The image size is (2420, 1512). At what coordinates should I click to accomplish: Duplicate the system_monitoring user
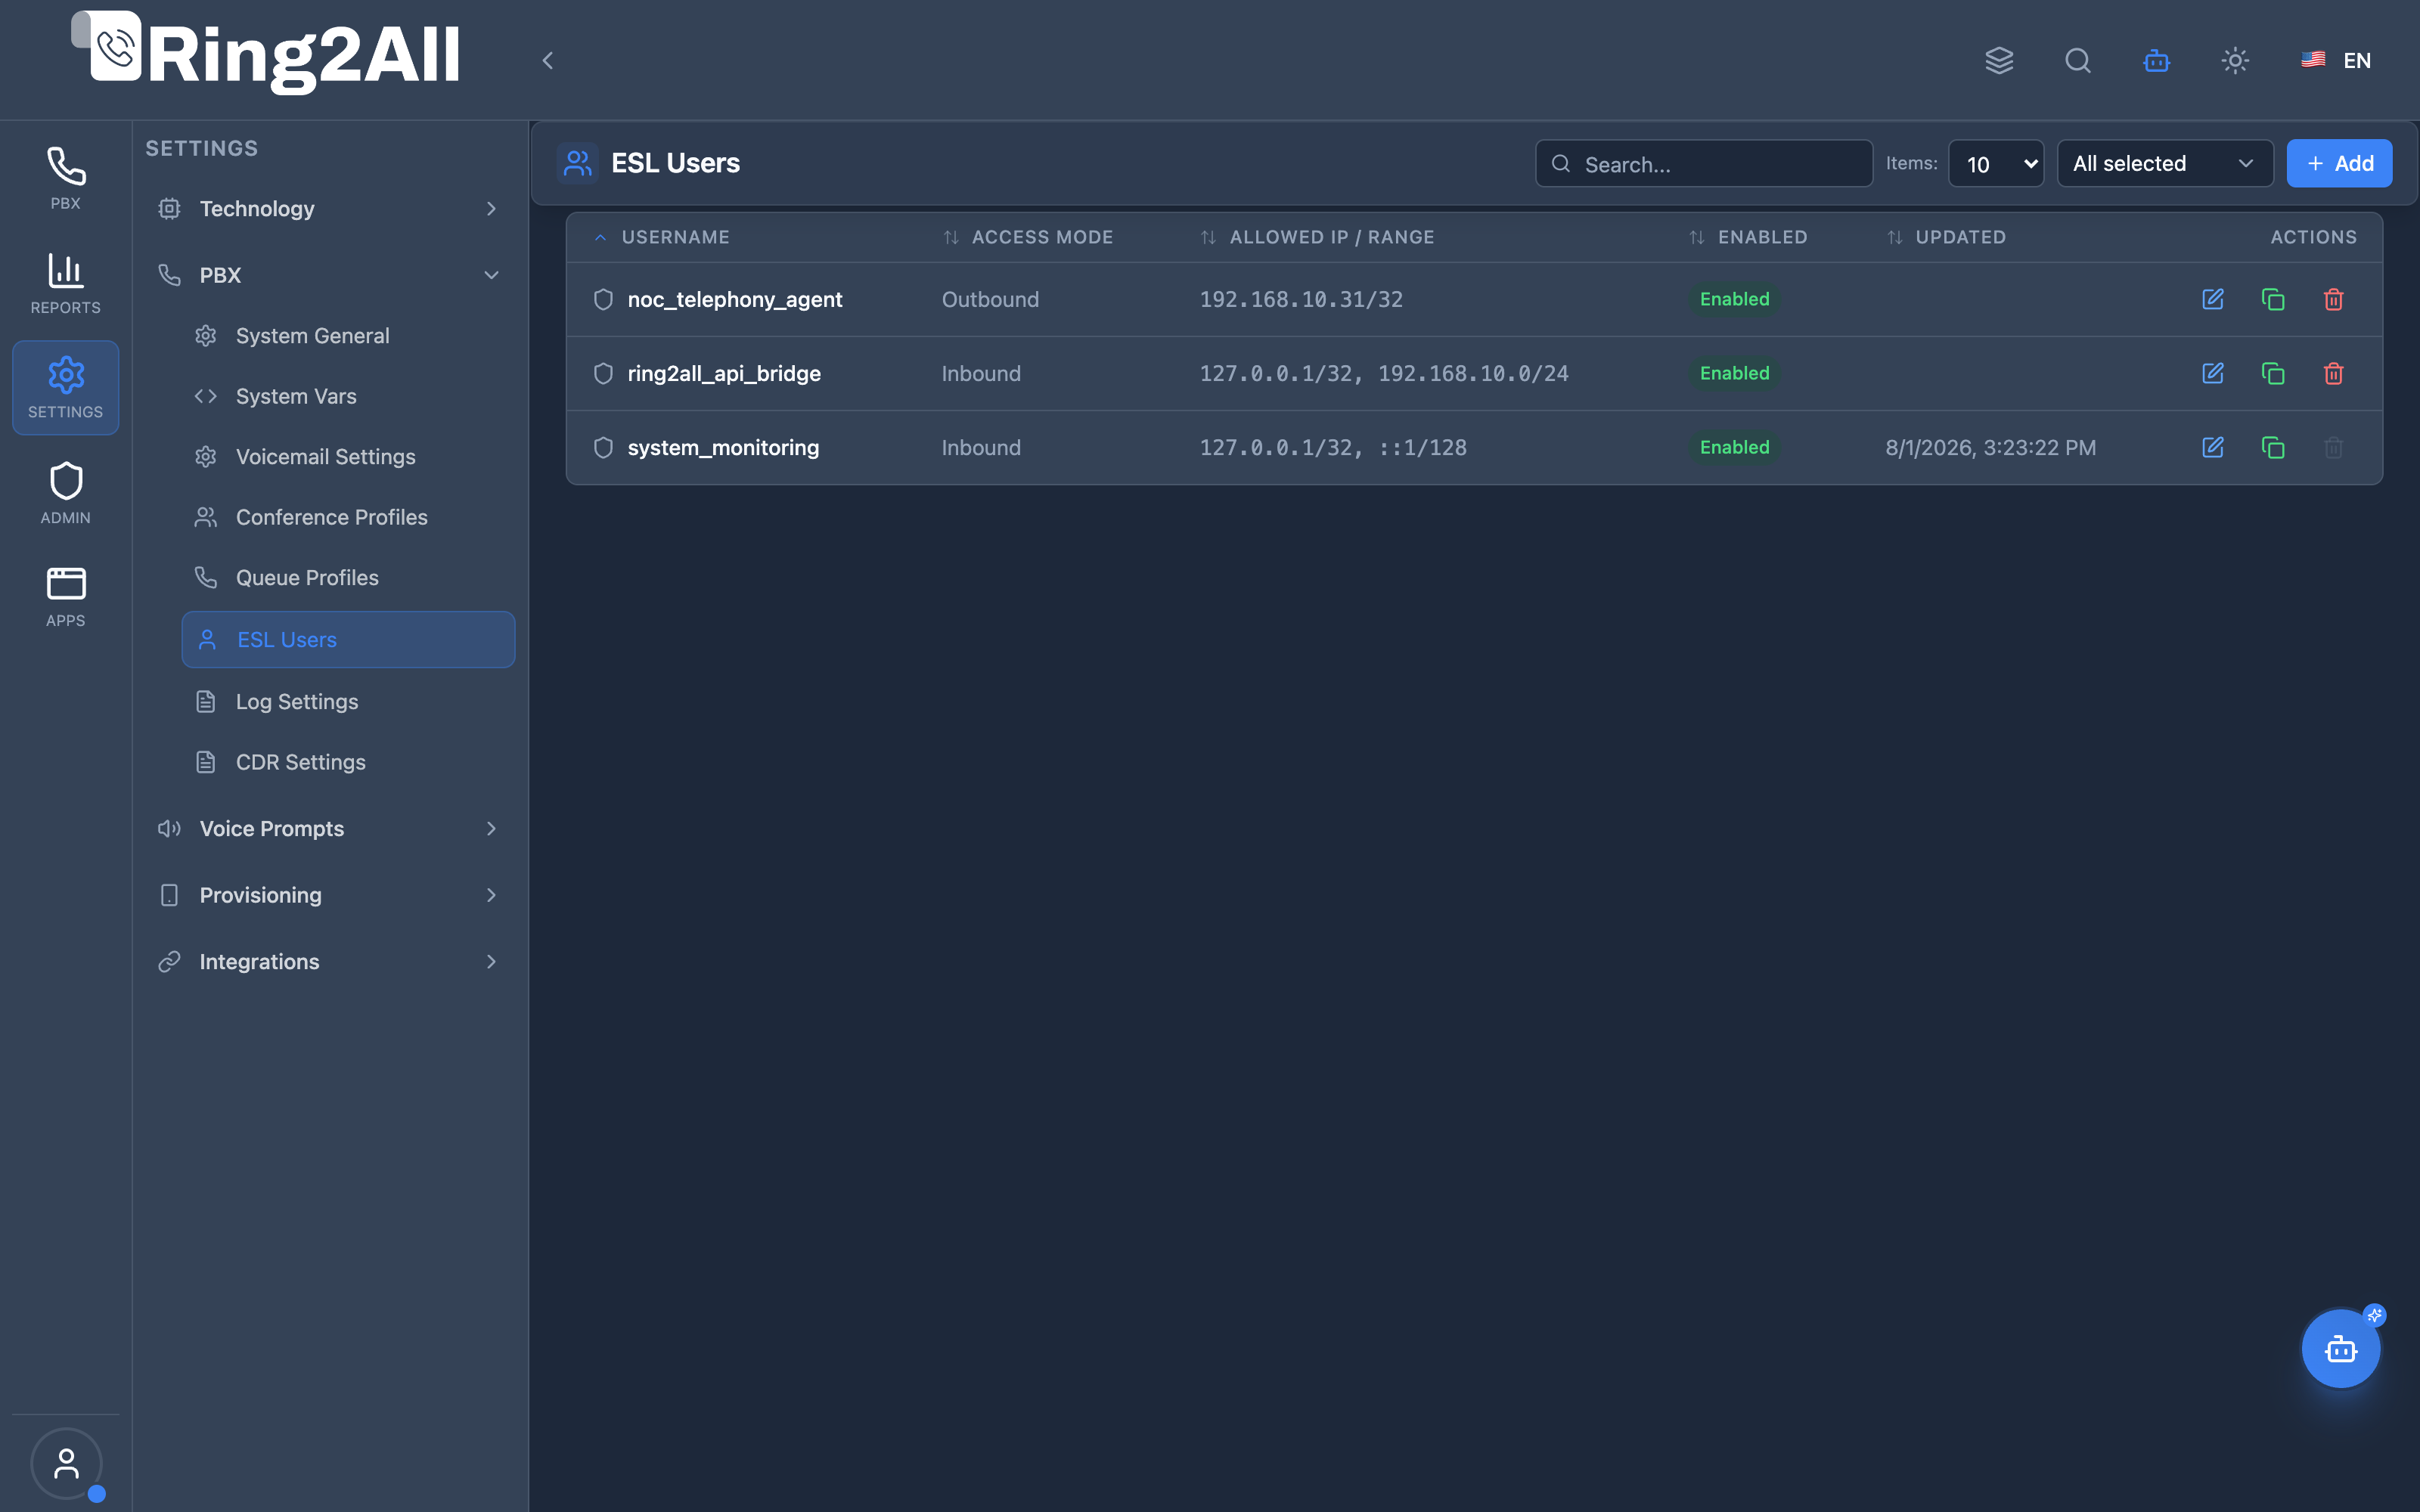click(2273, 447)
